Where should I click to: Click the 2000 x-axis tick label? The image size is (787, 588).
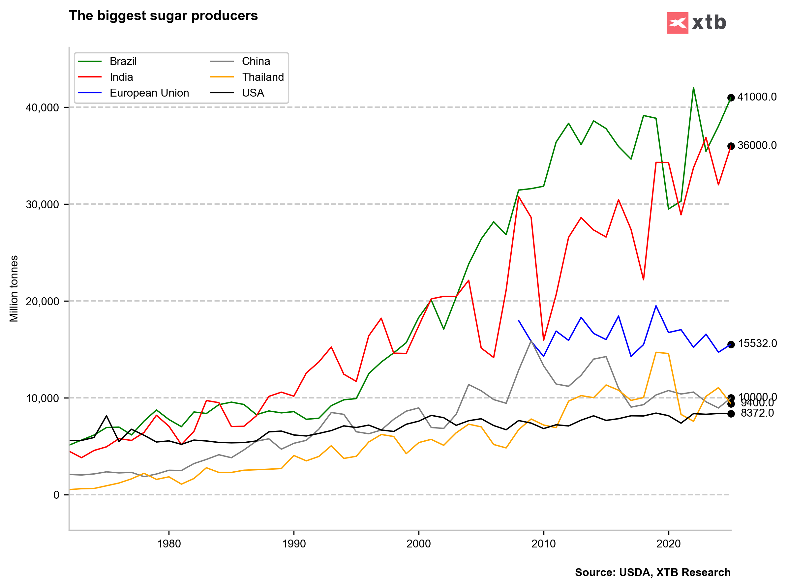click(x=418, y=544)
